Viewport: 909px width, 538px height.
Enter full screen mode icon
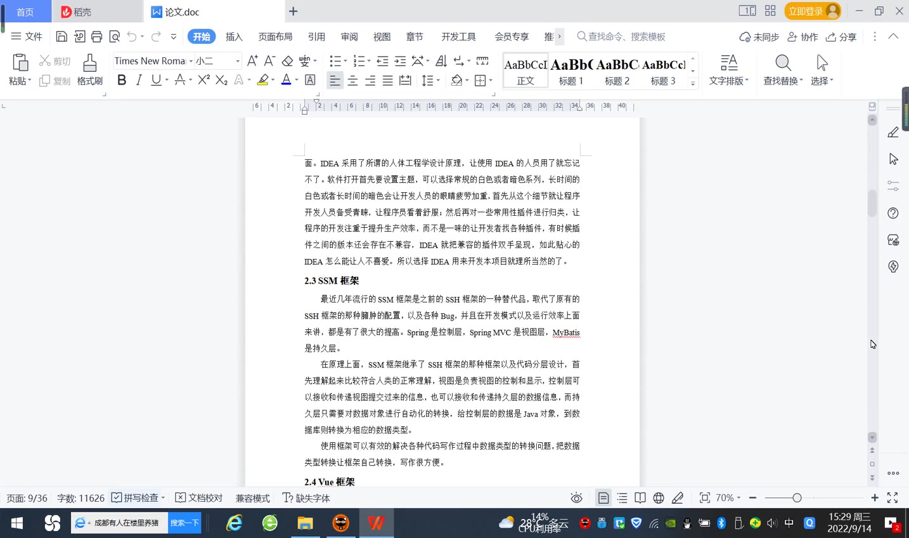pyautogui.click(x=893, y=498)
